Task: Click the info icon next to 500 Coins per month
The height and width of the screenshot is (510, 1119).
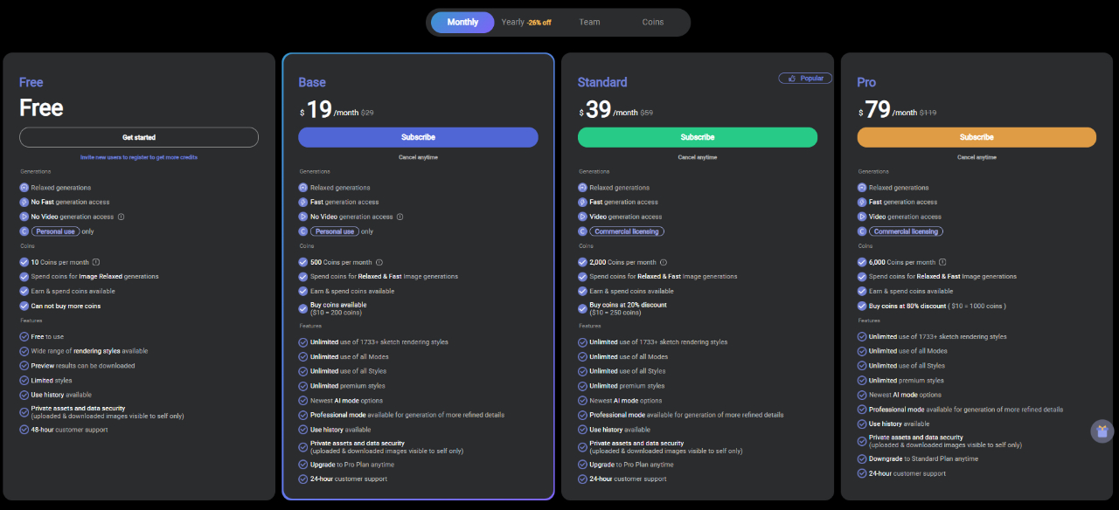Action: tap(379, 262)
